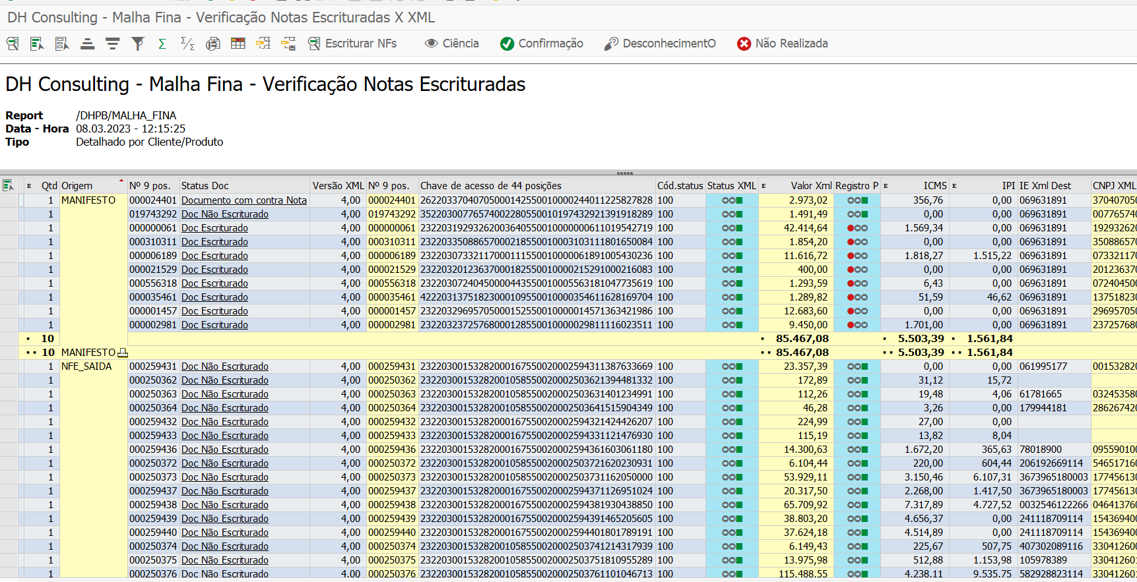This screenshot has height=582, width=1137.
Task: Click access key cell for document 000035461
Action: 536,297
